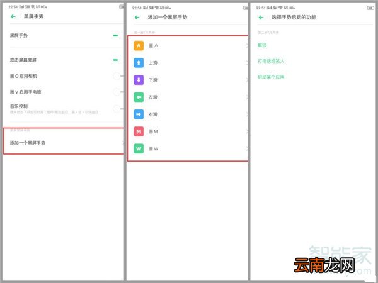Viewport: 378px width, 283px height.
Task: Click the 画 W row label
Action: [x=153, y=148]
